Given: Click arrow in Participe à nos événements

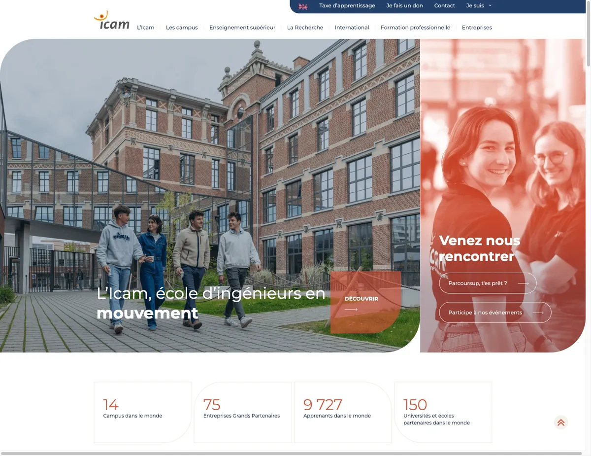Looking at the screenshot, I should click(538, 313).
